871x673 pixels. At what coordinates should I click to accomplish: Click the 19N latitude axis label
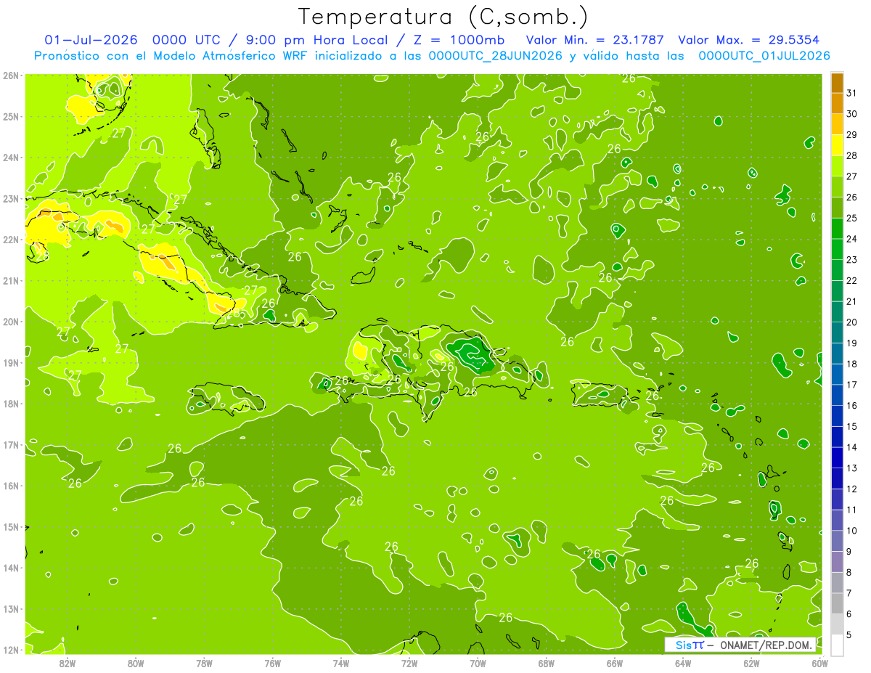tap(12, 363)
